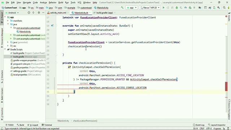This screenshot has height=130, width=231.
Task: Switch to the build.gradle (app) tab
Action: click(105, 13)
